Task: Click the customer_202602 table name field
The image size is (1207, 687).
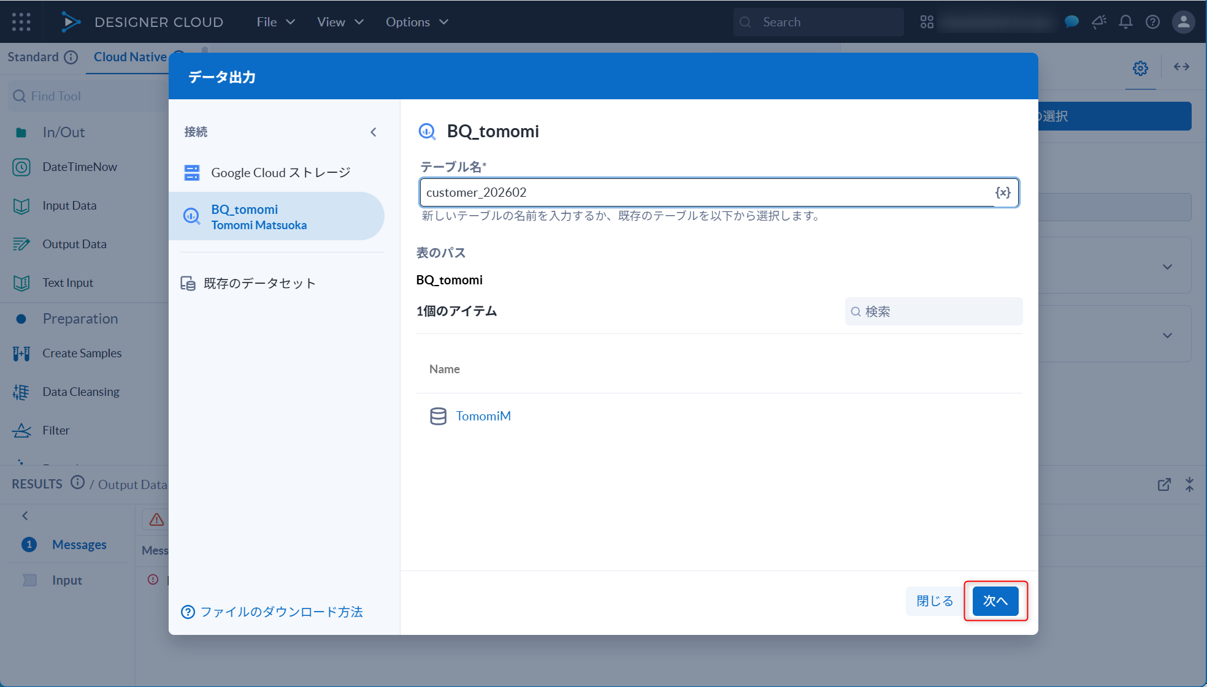Action: click(x=675, y=192)
